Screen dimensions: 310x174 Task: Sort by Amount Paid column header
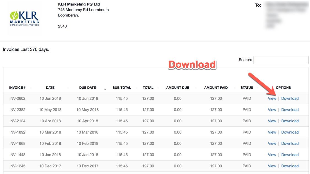(216, 88)
